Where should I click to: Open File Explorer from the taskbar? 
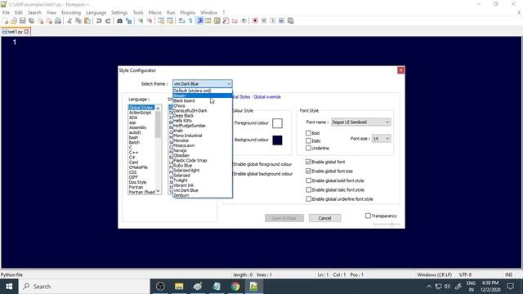[179, 287]
